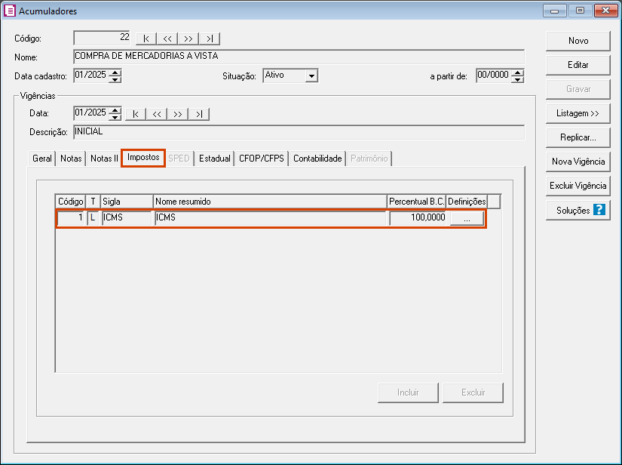Go to next Vigência date record
The width and height of the screenshot is (622, 465).
tap(178, 114)
